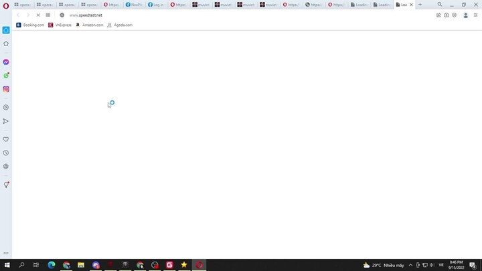482x271 pixels.
Task: Open Instagram from the sidebar
Action: click(x=6, y=89)
